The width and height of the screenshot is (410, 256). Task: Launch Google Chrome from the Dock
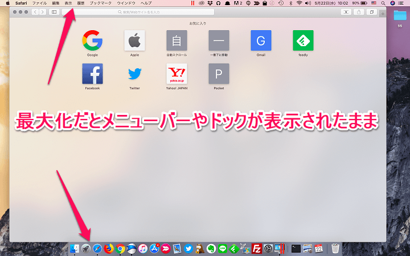(120, 249)
